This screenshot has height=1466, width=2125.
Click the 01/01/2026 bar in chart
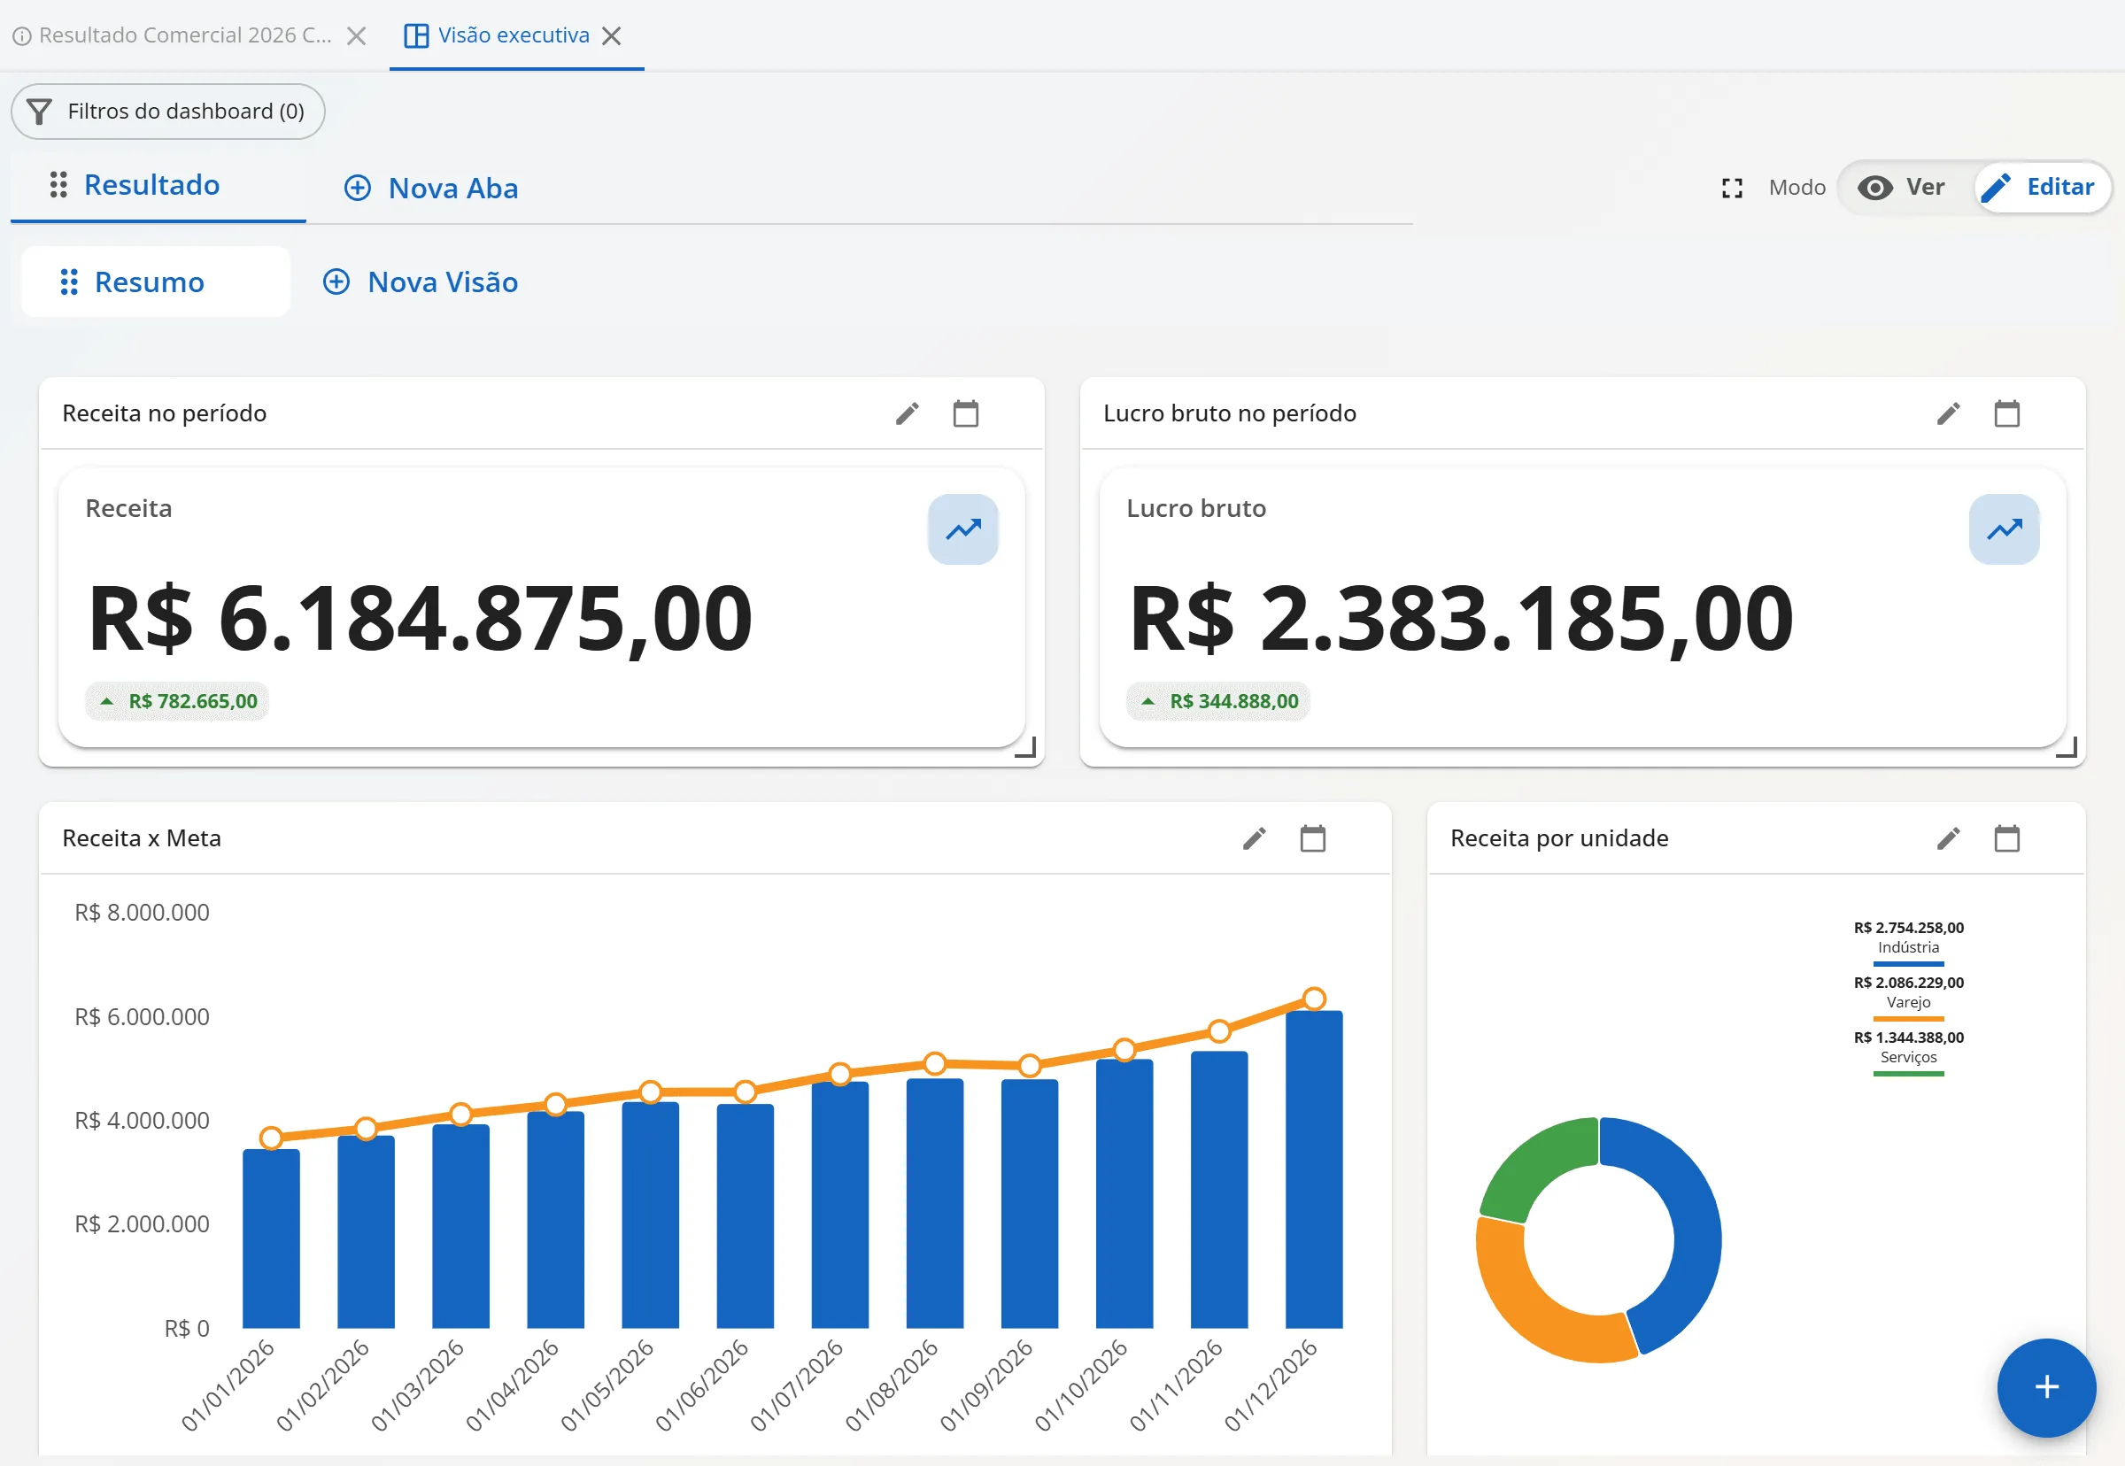tap(271, 1238)
